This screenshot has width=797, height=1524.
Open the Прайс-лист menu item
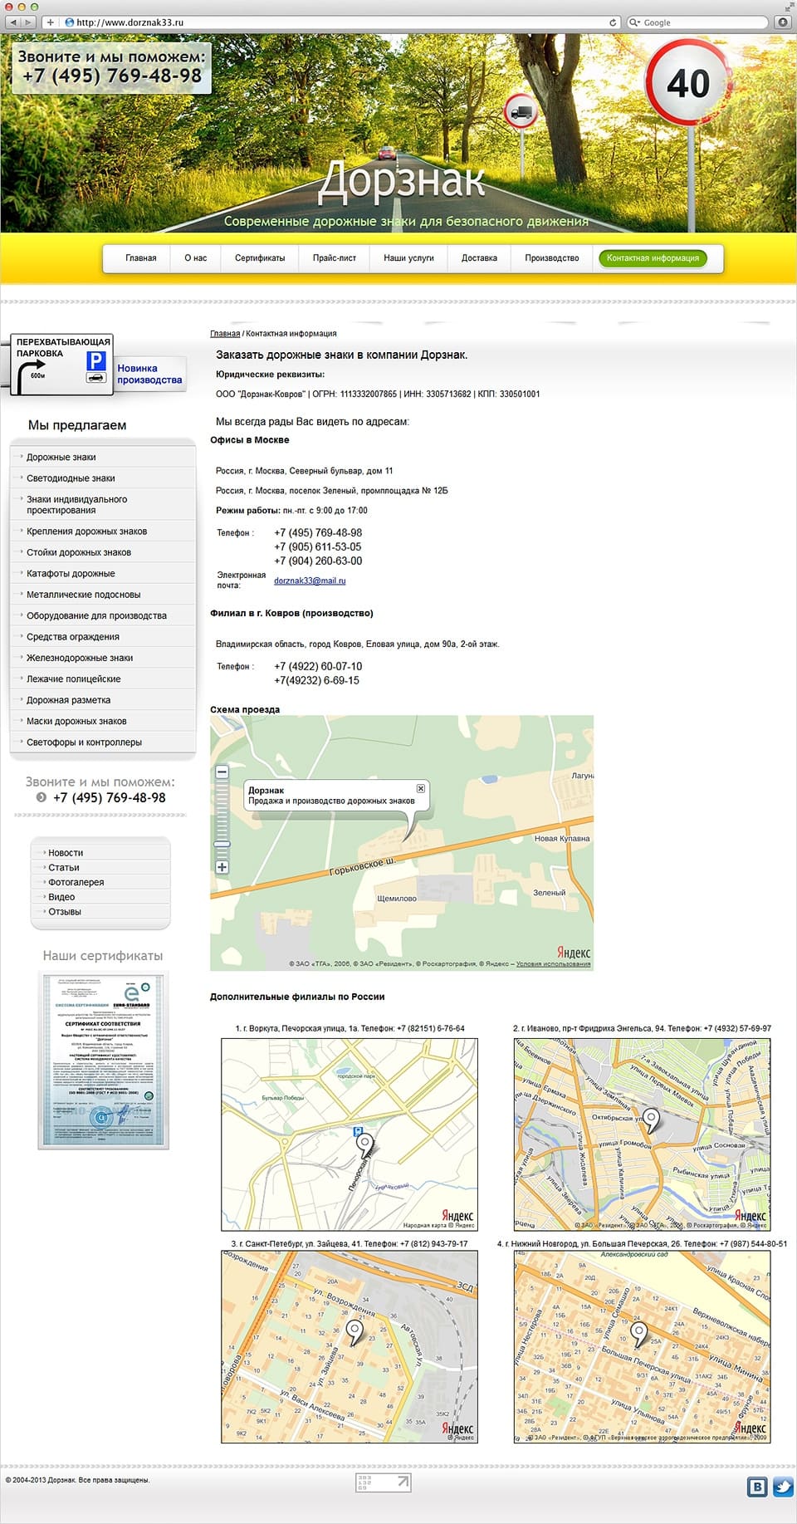pyautogui.click(x=335, y=258)
